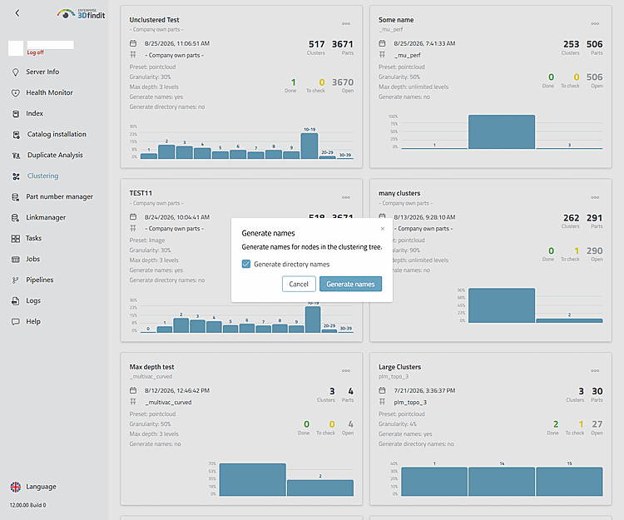This screenshot has height=520, width=624.
Task: Click the Tasks grid icon
Action: (x=16, y=238)
